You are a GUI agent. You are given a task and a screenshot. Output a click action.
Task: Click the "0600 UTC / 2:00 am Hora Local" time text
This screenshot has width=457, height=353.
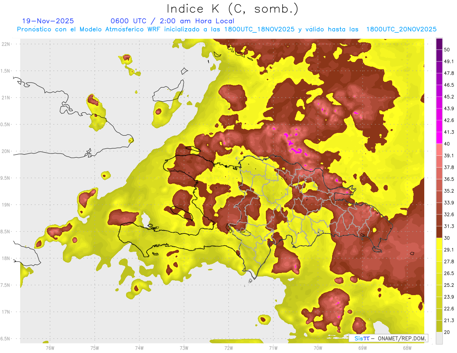(x=173, y=21)
